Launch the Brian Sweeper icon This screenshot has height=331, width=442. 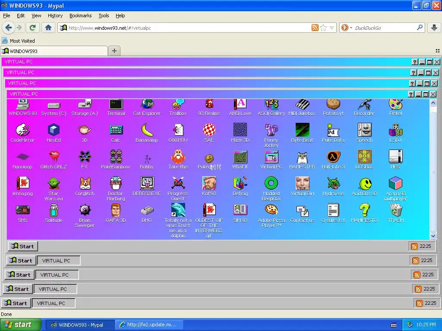[x=85, y=215]
